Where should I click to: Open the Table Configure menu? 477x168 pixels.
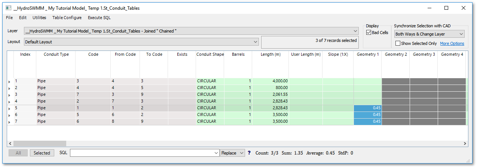[67, 18]
